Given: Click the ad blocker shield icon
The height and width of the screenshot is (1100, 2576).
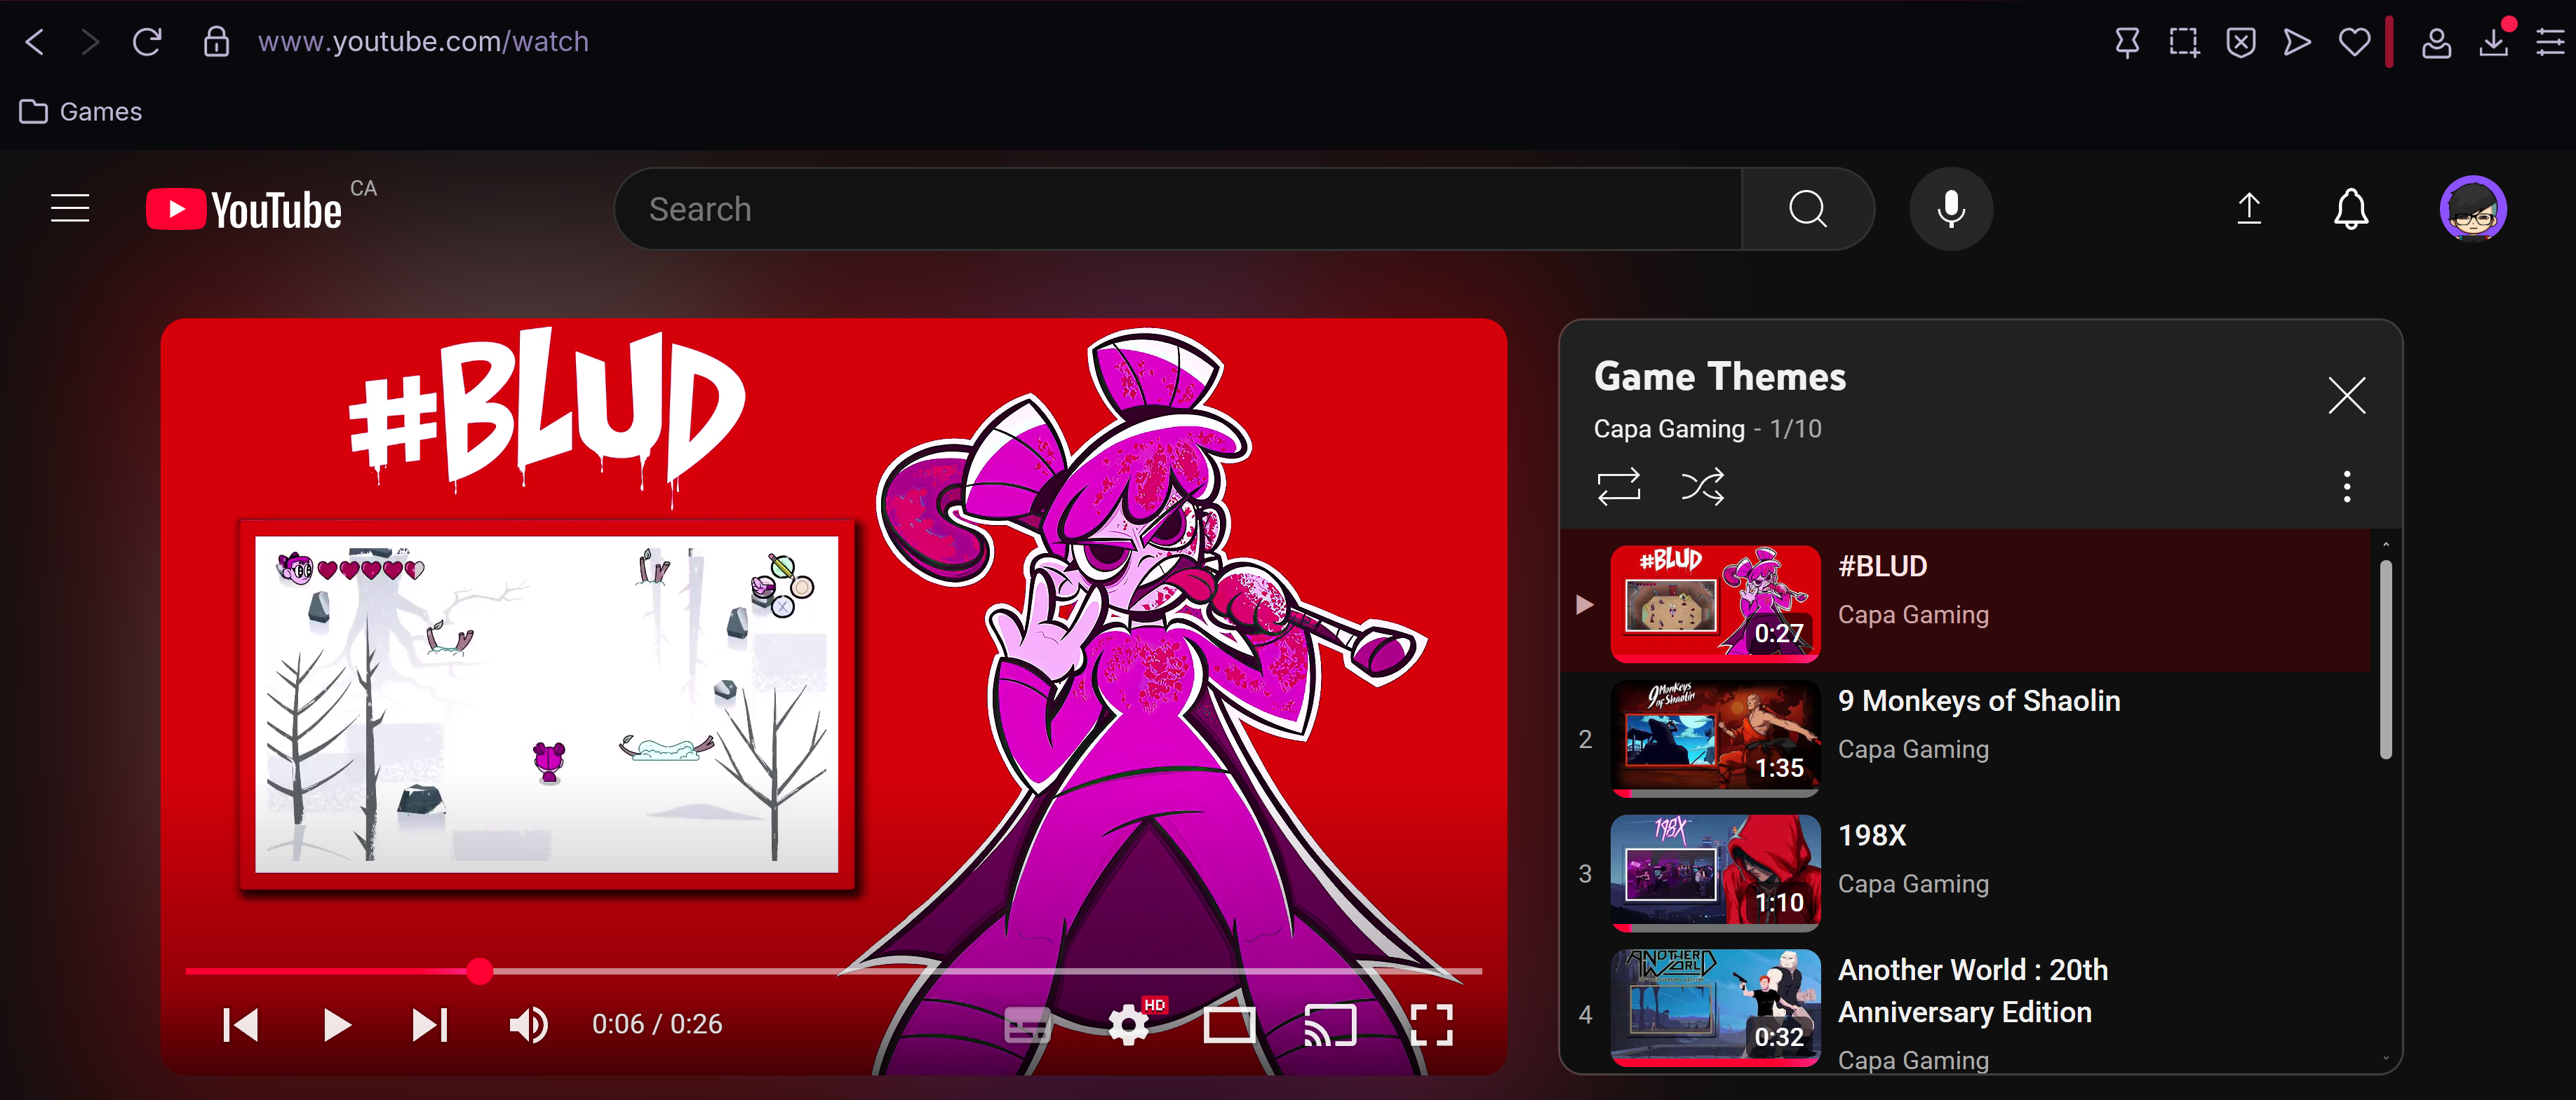Looking at the screenshot, I should tap(2241, 42).
